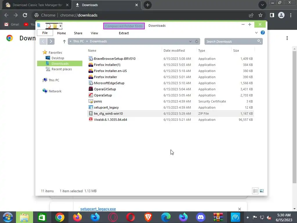Screen dimensions: 297x223
Task: Switch to large icons view layout
Action: click(x=262, y=191)
